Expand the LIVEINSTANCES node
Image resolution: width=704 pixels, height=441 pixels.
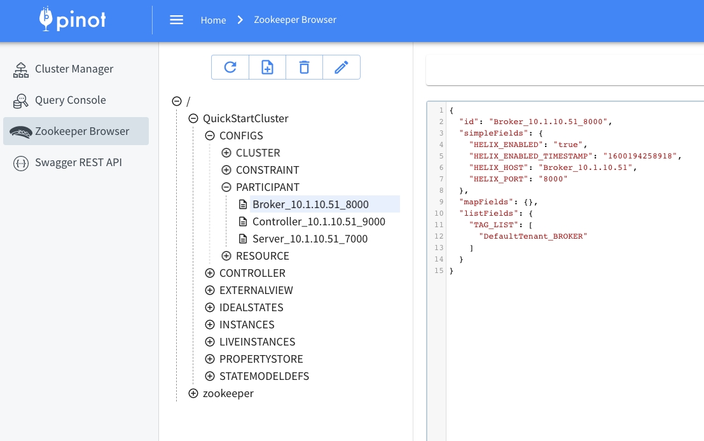coord(210,342)
